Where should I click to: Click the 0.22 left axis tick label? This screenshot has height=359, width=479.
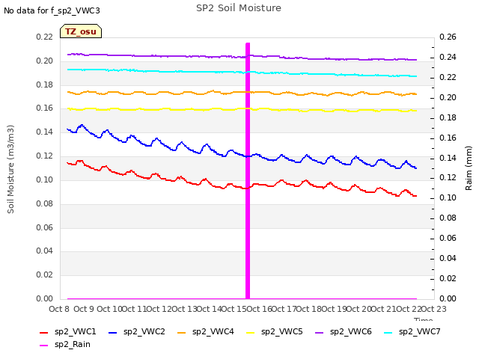point(45,37)
